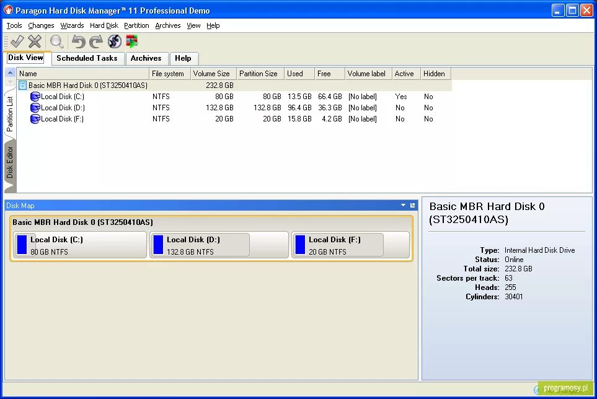Click the red-green squares toolbar icon
Screen dimensions: 597x399
coord(131,41)
